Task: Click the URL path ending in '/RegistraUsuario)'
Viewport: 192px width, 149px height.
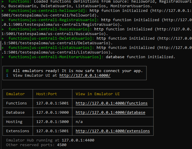Action: (x=62, y=25)
